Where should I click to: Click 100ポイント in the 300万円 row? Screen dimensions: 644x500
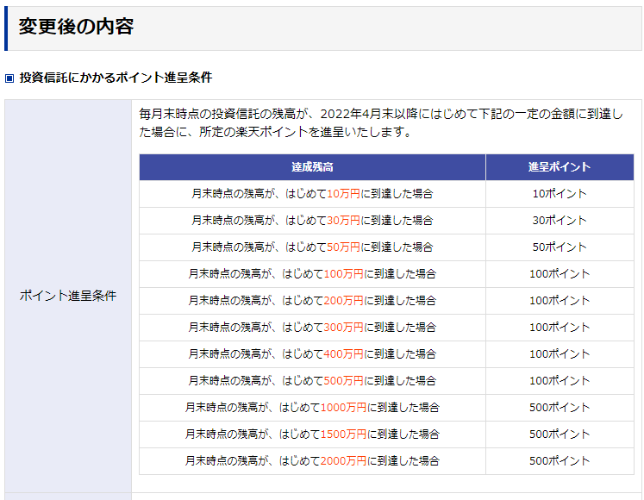pyautogui.click(x=560, y=327)
